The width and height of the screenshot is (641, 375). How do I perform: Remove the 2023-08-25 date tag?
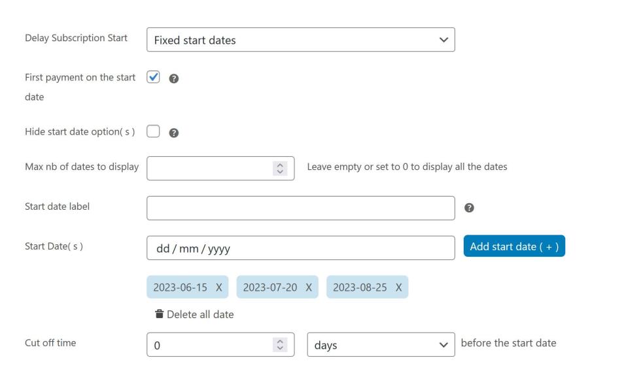[398, 287]
